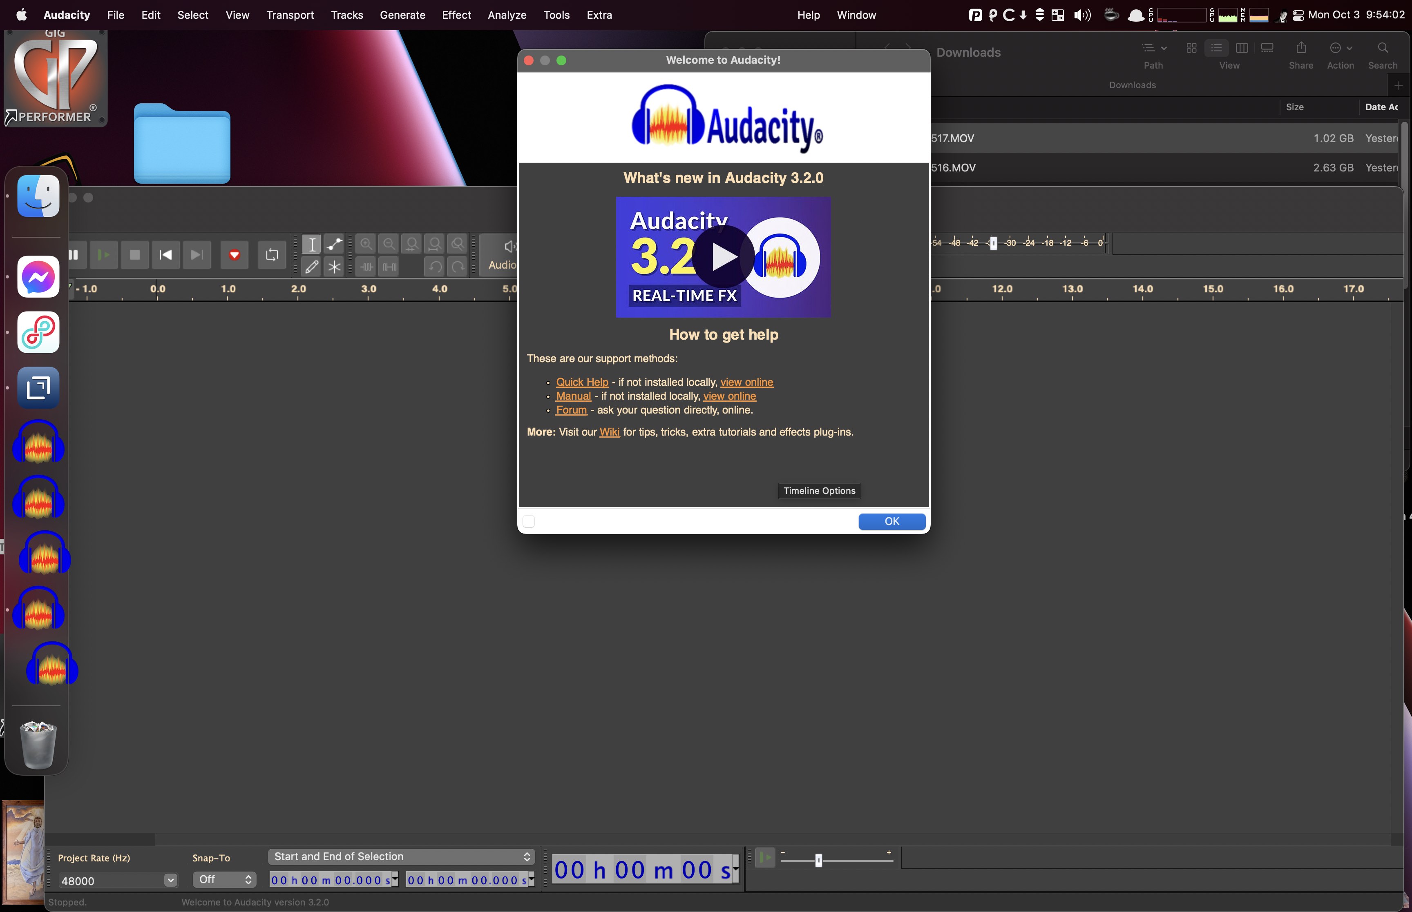
Task: Select the Envelope tool
Action: [334, 243]
